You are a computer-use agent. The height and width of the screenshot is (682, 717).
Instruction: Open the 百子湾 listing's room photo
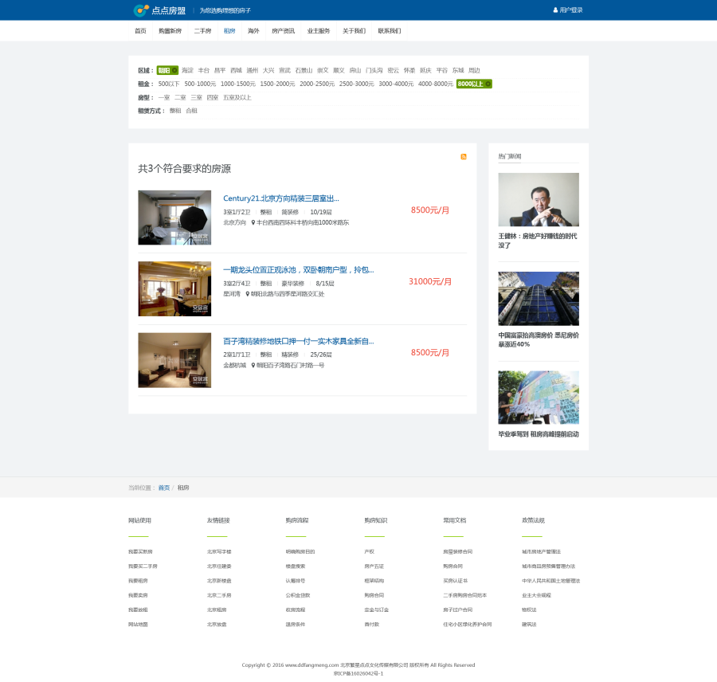(174, 360)
